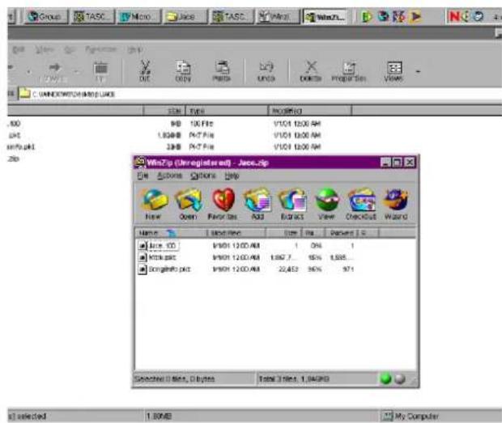This screenshot has height=423, width=502.
Task: Open the WinZip Actions menu
Action: click(170, 176)
